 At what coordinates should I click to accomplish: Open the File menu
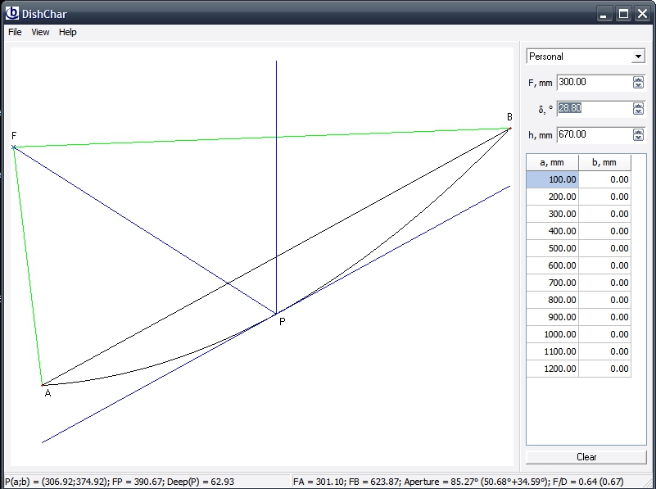click(15, 32)
